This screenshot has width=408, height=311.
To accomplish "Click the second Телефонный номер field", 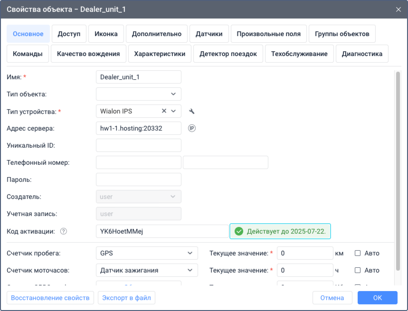I will (226, 162).
